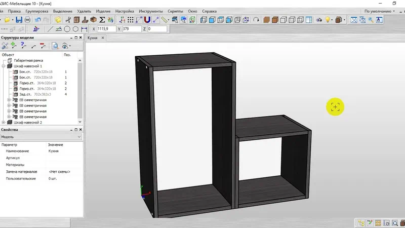
Task: Select the horizontal dimension tool
Action: pos(84,29)
